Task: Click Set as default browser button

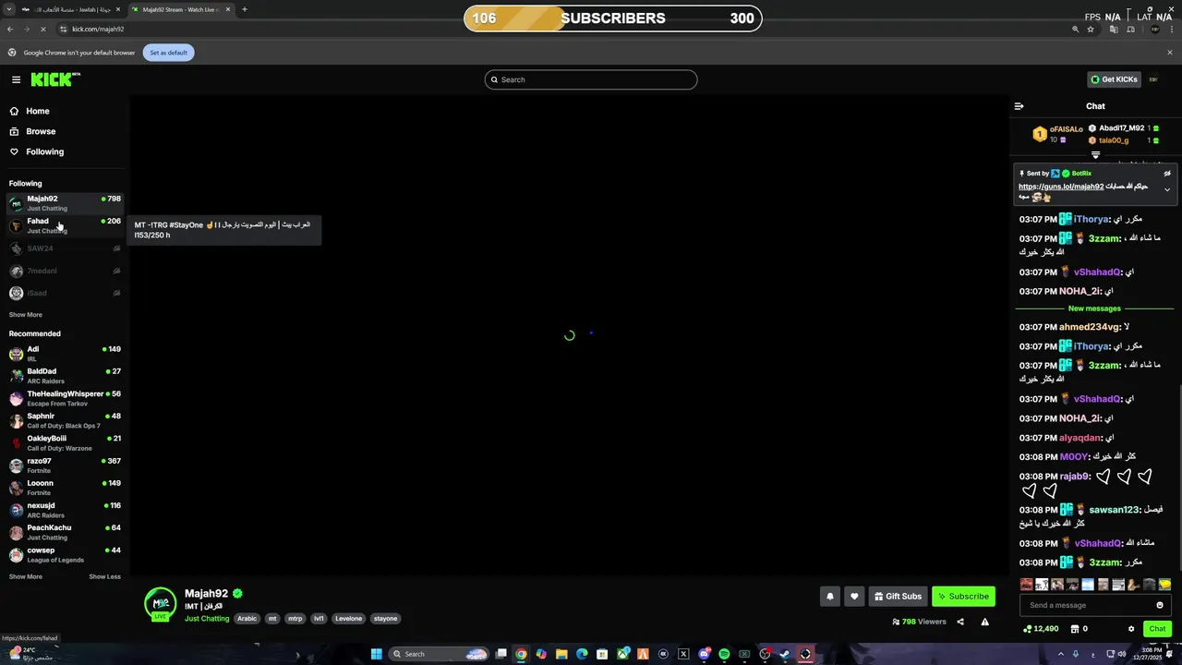Action: click(x=168, y=53)
